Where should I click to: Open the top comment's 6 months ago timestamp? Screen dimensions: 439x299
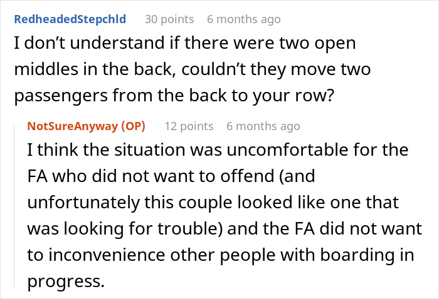[243, 19]
